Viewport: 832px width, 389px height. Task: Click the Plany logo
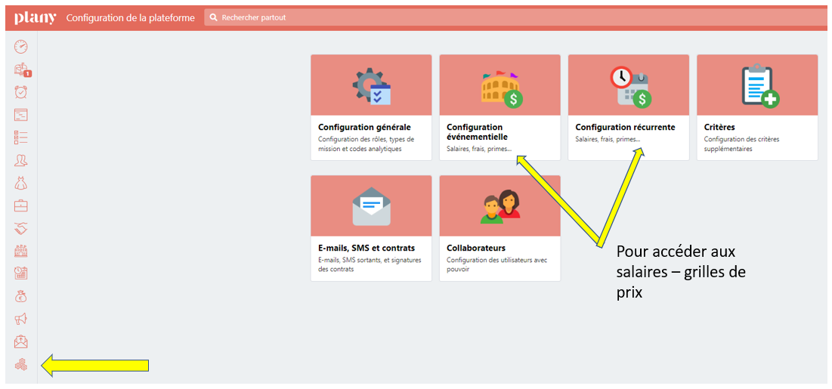(x=35, y=17)
